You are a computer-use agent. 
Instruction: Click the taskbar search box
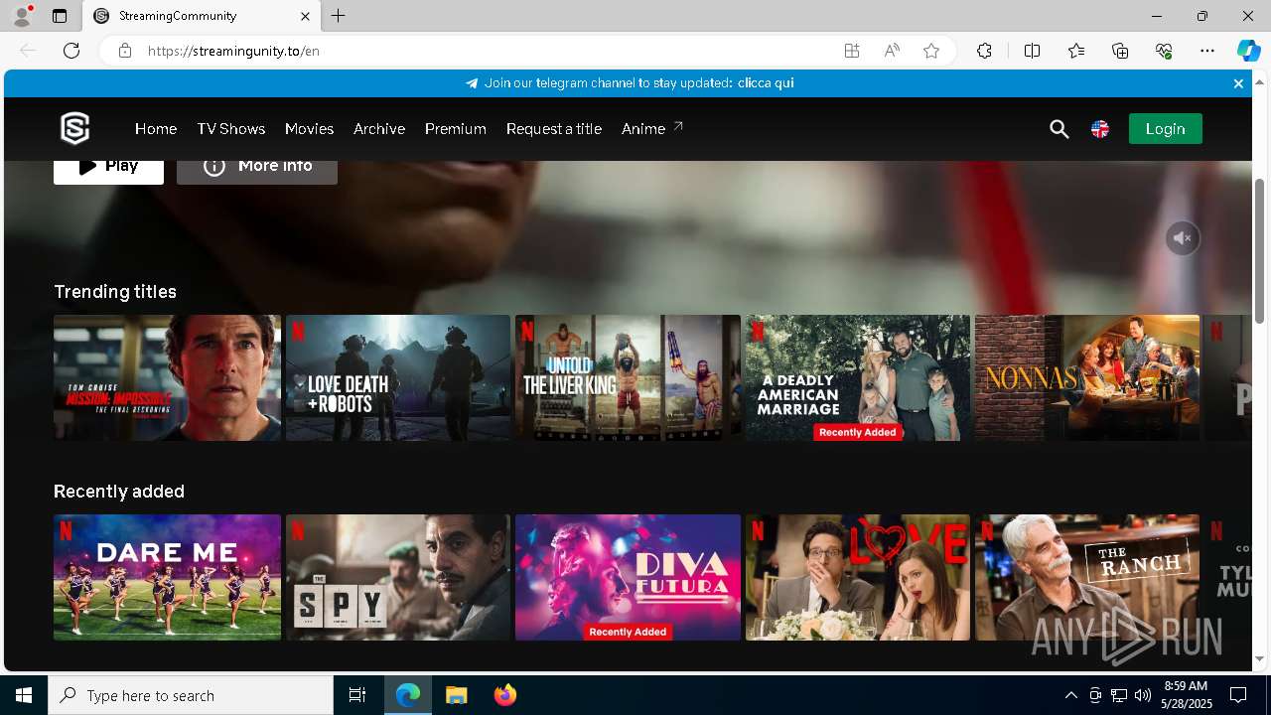[191, 695]
